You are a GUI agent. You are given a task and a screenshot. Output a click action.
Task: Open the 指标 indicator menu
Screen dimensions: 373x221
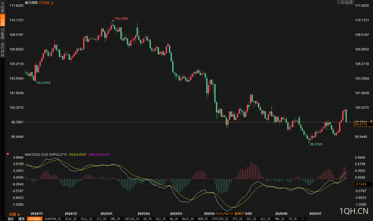coord(11,219)
